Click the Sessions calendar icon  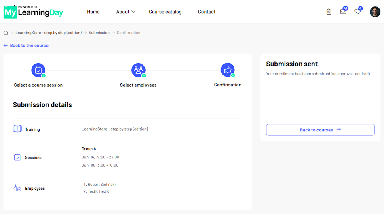(17, 157)
